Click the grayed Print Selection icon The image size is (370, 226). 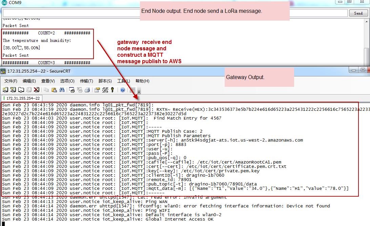tap(80, 90)
